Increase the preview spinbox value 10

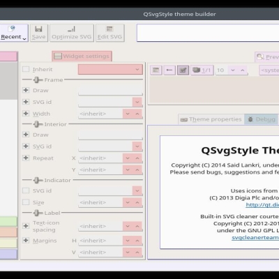(x=243, y=70)
